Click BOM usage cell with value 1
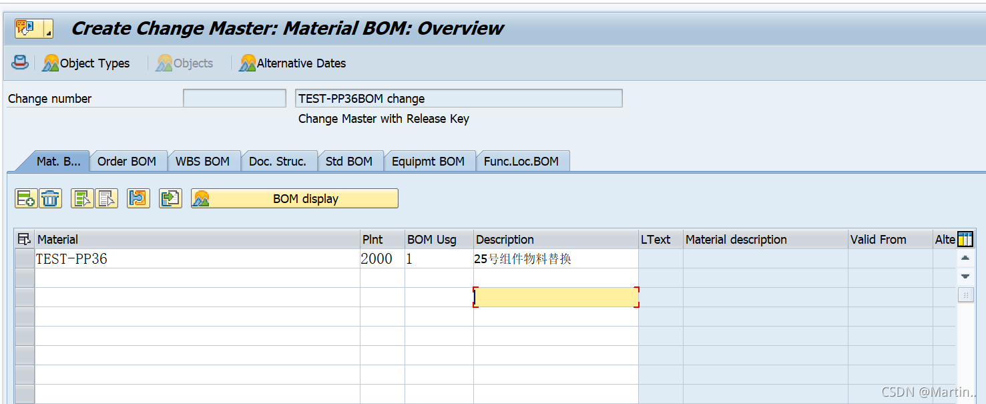The width and height of the screenshot is (986, 404). 439,258
